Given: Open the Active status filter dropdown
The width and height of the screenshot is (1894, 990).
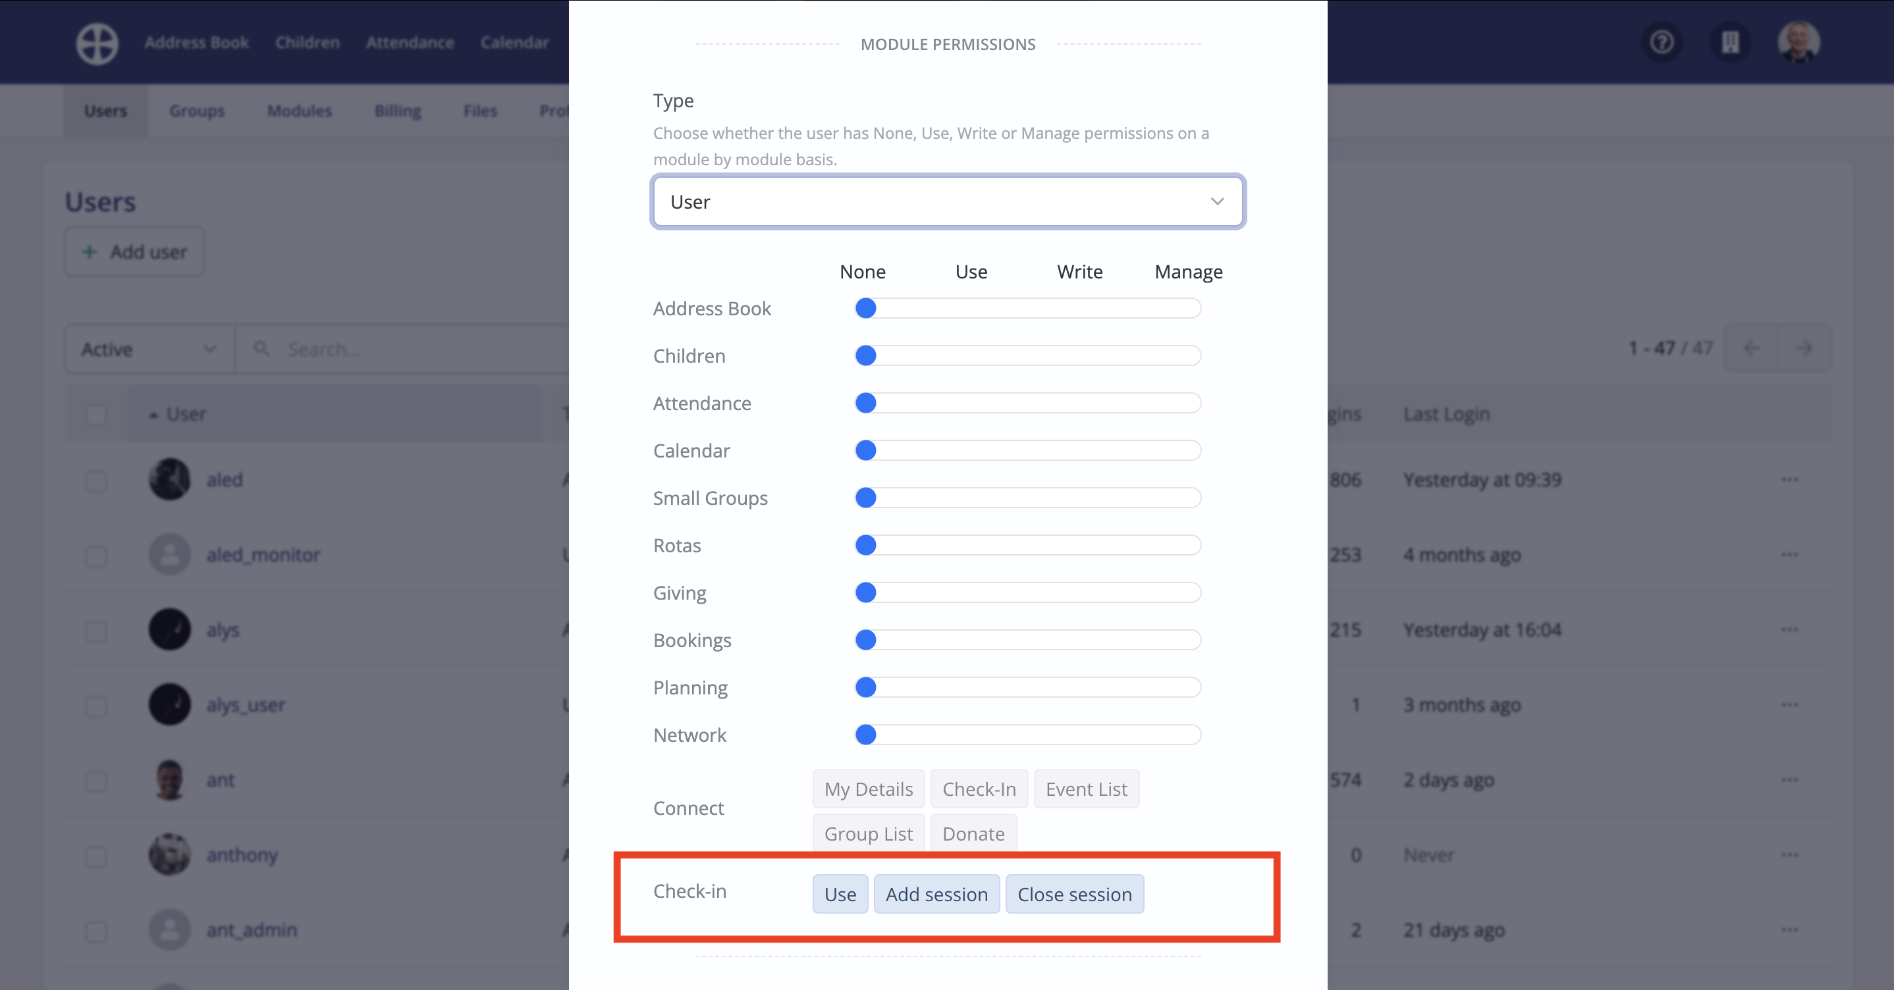Looking at the screenshot, I should coord(149,349).
